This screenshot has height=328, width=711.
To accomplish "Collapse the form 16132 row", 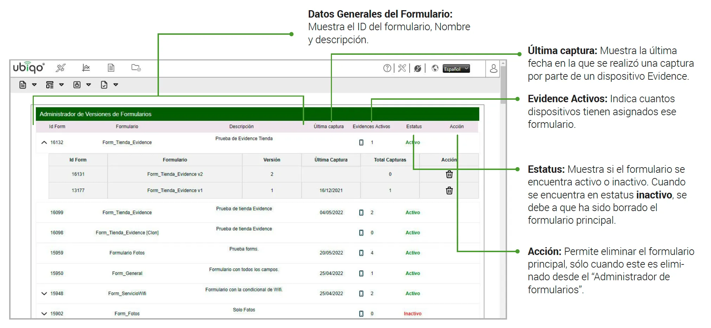I will click(x=44, y=142).
